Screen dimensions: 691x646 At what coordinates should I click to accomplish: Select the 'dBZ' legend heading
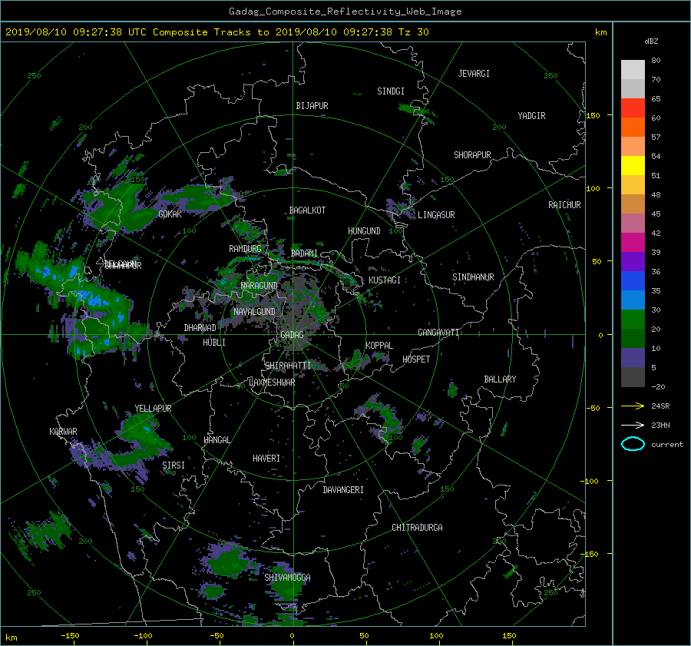tap(651, 41)
